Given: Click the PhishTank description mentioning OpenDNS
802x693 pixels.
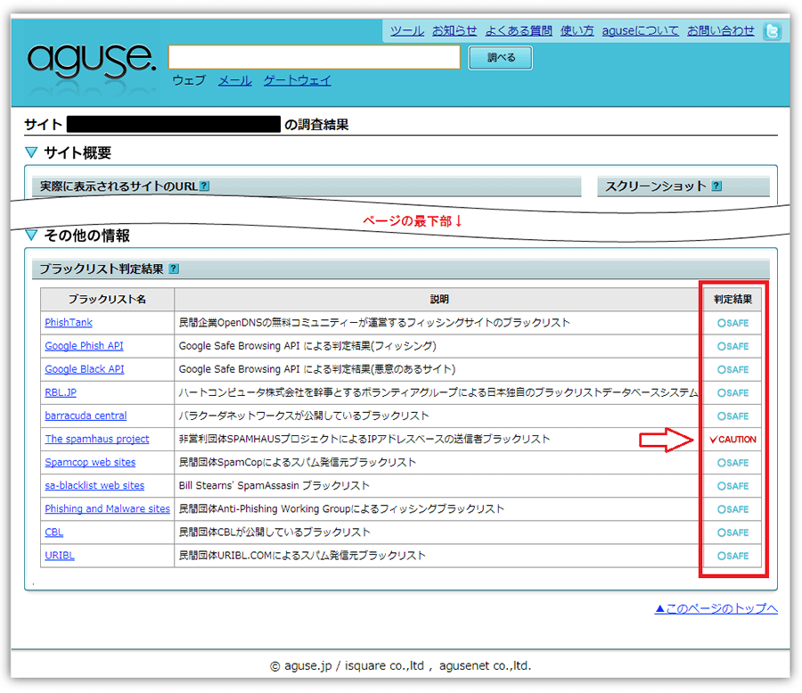Looking at the screenshot, I should click(374, 323).
